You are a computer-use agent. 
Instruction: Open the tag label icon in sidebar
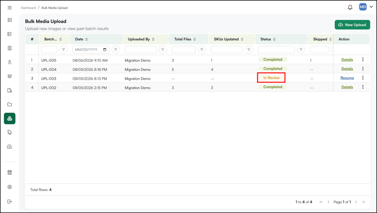tap(10, 133)
